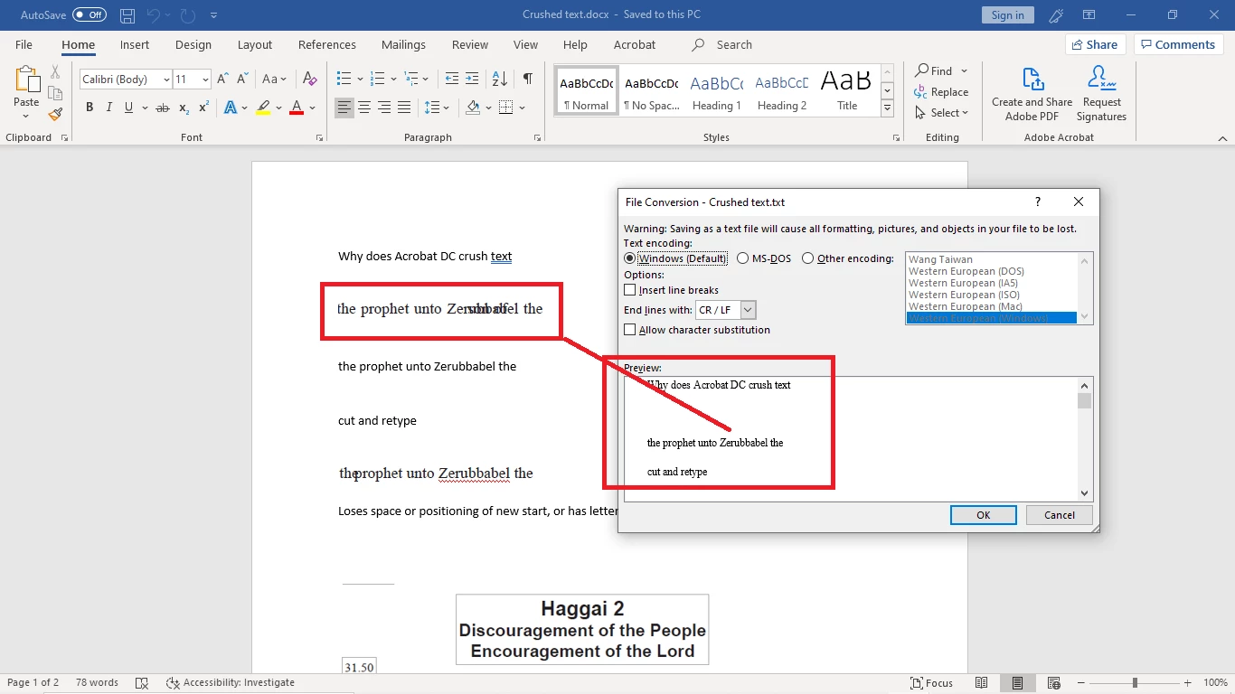Expand Styles gallery more arrow
This screenshot has width=1235, height=694.
click(888, 108)
